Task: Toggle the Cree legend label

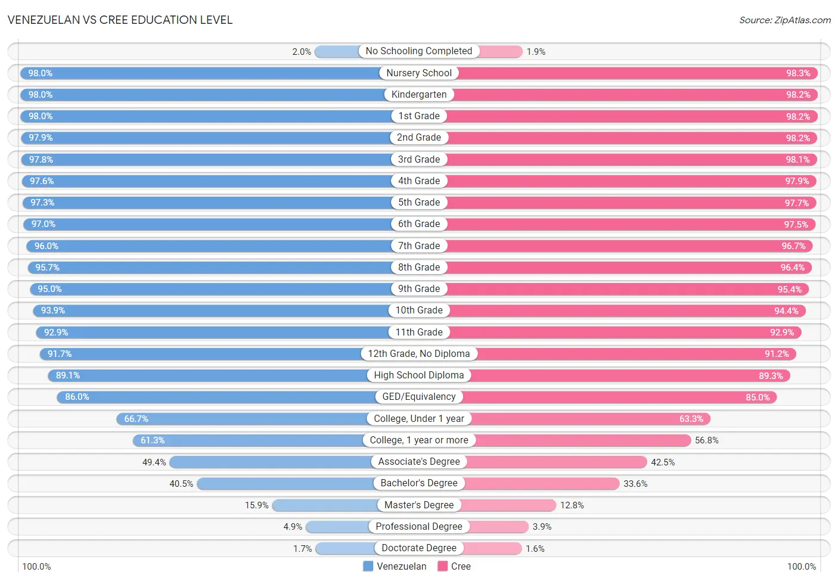Action: coord(461,566)
